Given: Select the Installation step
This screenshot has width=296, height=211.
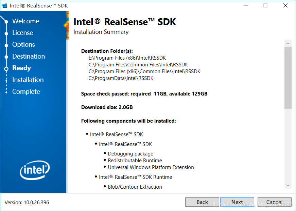Looking at the screenshot, I should (x=28, y=80).
